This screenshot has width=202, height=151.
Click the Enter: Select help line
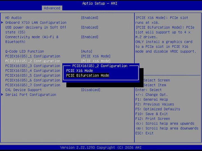(x=148, y=90)
